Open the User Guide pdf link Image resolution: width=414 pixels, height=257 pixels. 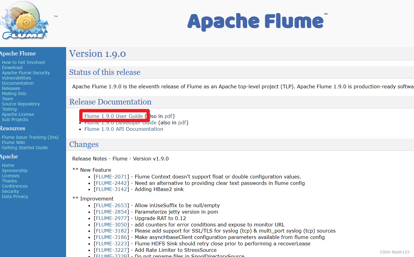[x=169, y=116]
